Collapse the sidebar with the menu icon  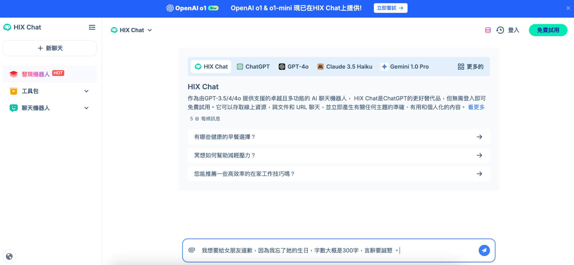point(92,27)
